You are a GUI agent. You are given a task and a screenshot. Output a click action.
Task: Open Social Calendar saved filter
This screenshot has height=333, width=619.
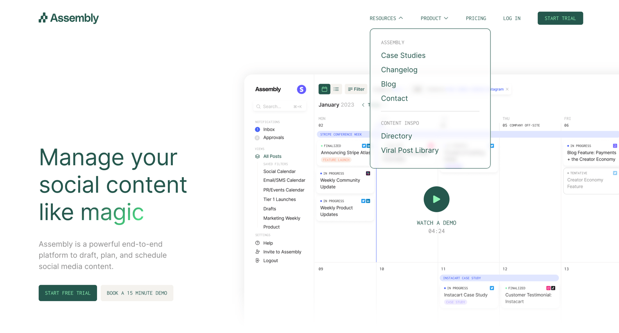click(x=279, y=171)
